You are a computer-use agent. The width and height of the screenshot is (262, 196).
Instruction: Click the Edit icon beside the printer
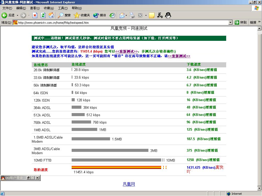tap(140, 15)
